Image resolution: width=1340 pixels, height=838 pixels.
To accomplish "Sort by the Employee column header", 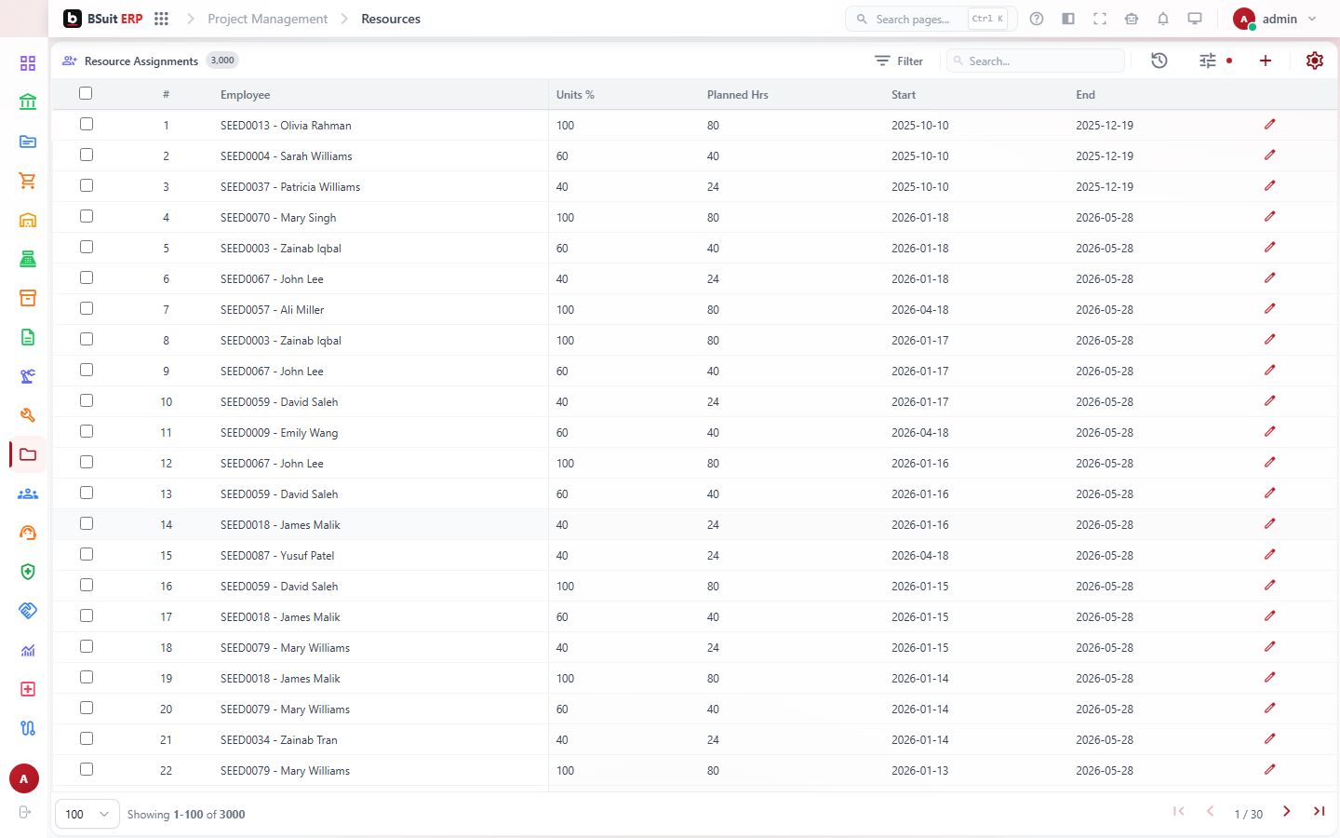I will tap(246, 95).
